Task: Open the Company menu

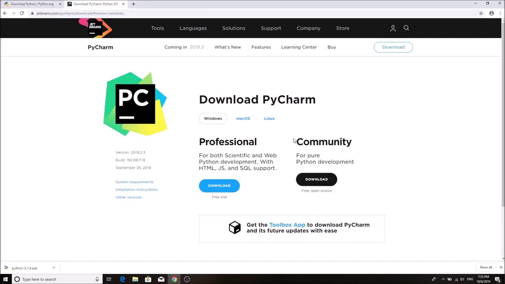Action: point(309,28)
